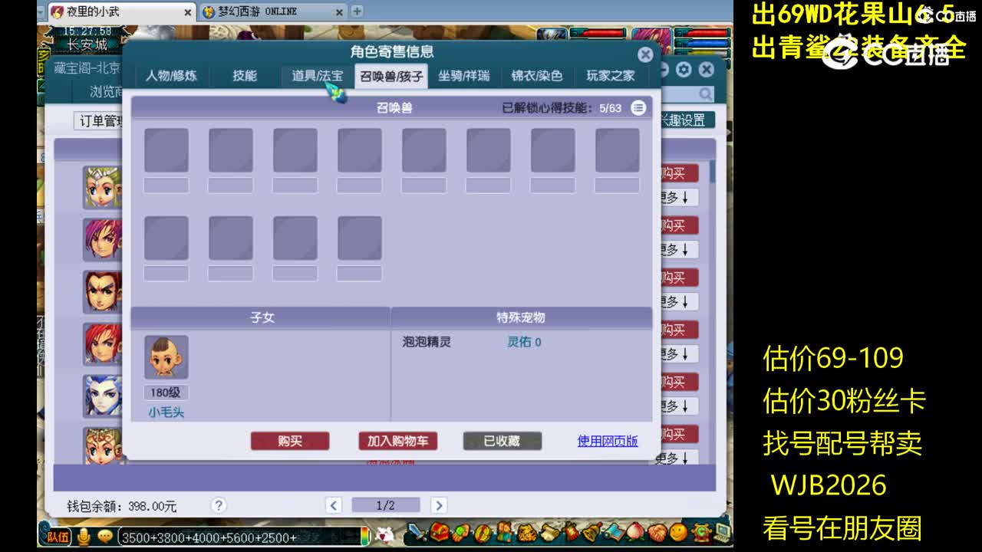Click the magnifier search icon in 藏宝阁 window
This screenshot has width=982, height=552.
tap(705, 94)
